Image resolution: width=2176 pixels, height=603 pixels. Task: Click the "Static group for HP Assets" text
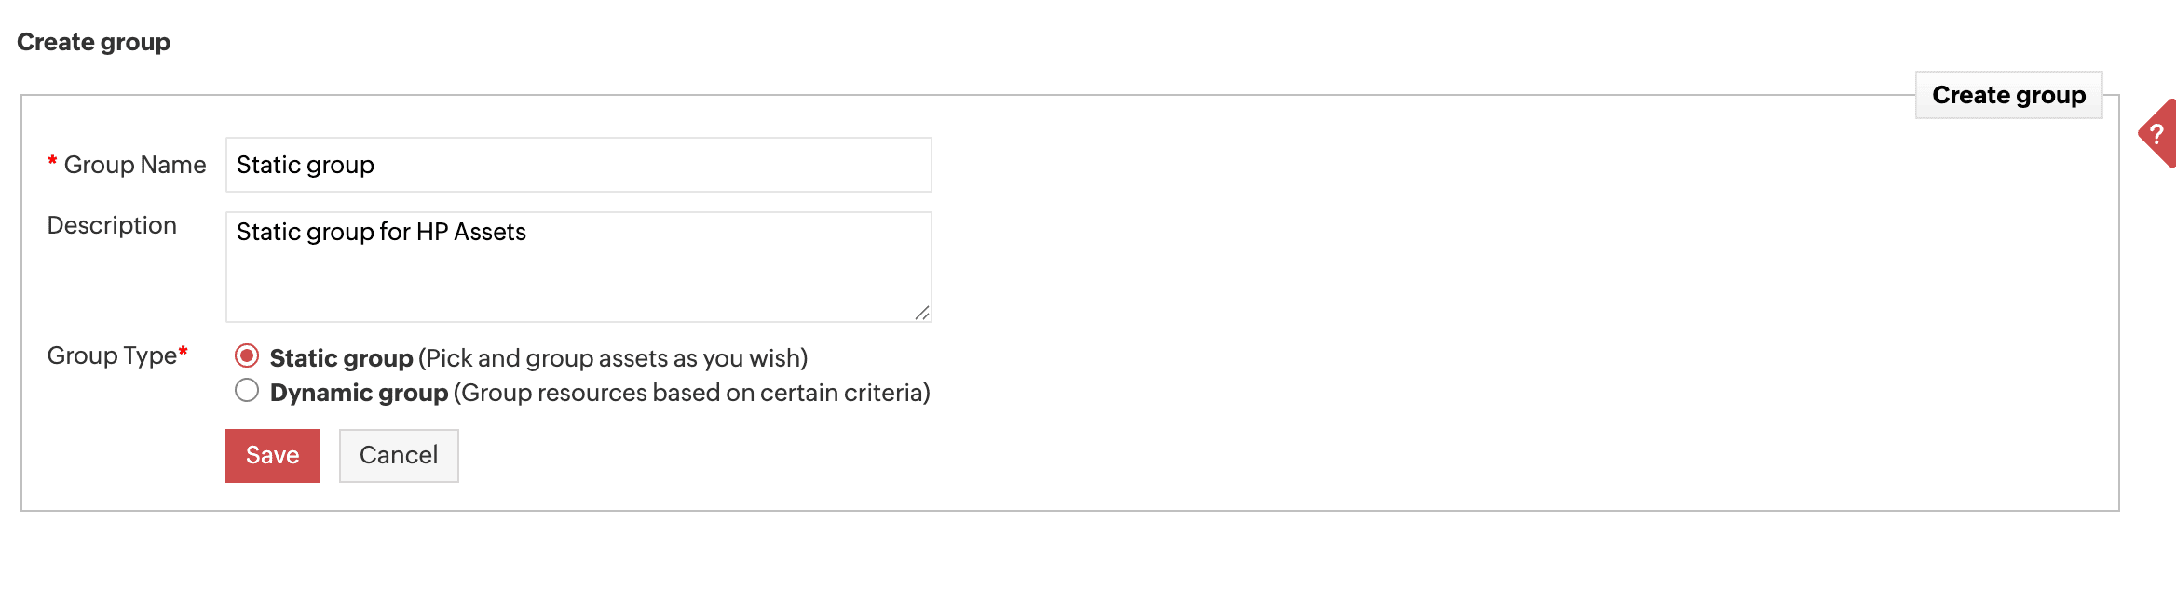coord(381,232)
